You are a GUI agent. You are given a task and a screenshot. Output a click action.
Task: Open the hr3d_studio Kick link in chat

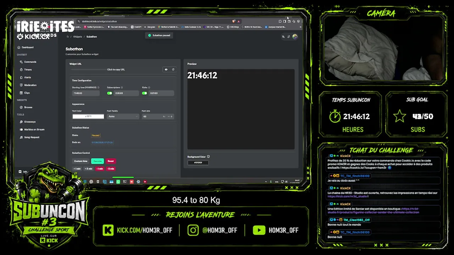(x=347, y=197)
